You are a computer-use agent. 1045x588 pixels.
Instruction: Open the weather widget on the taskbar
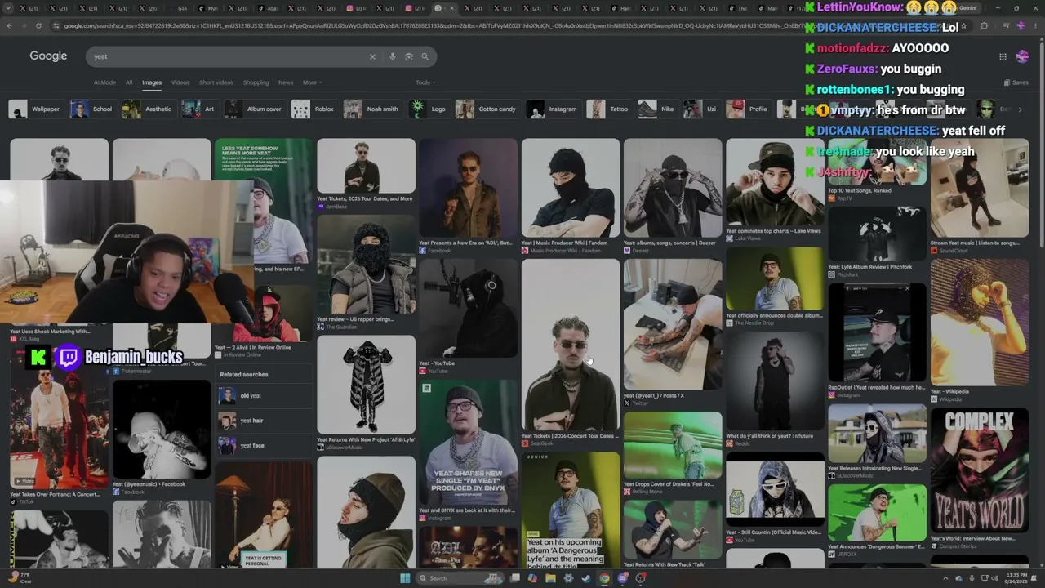[20, 578]
